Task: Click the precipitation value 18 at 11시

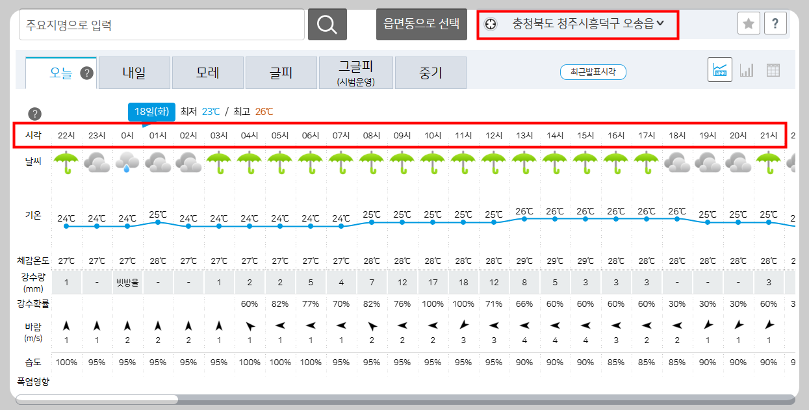Action: click(x=463, y=283)
